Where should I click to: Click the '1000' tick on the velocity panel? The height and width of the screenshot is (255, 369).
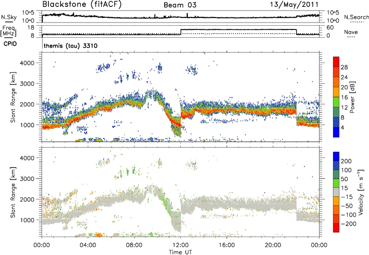(27, 220)
